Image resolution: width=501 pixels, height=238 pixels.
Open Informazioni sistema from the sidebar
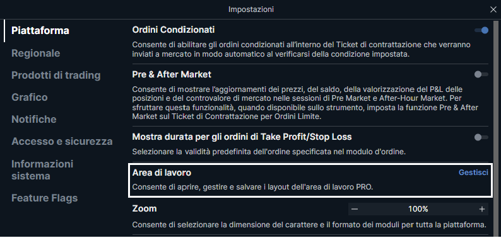point(42,170)
